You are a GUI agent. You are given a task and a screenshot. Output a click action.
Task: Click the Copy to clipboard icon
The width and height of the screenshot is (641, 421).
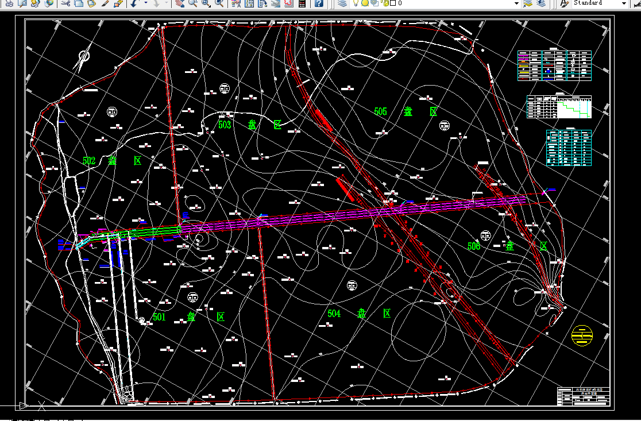click(x=79, y=3)
